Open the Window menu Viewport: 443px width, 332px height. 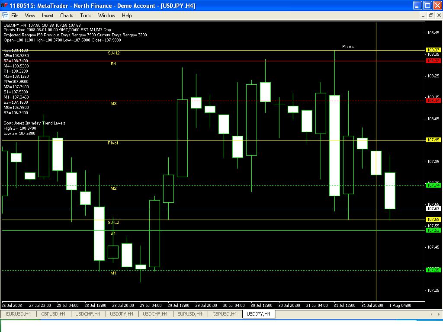coord(106,16)
